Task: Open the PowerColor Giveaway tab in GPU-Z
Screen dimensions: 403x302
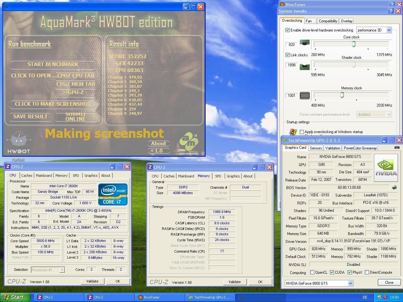Action: click(x=360, y=148)
